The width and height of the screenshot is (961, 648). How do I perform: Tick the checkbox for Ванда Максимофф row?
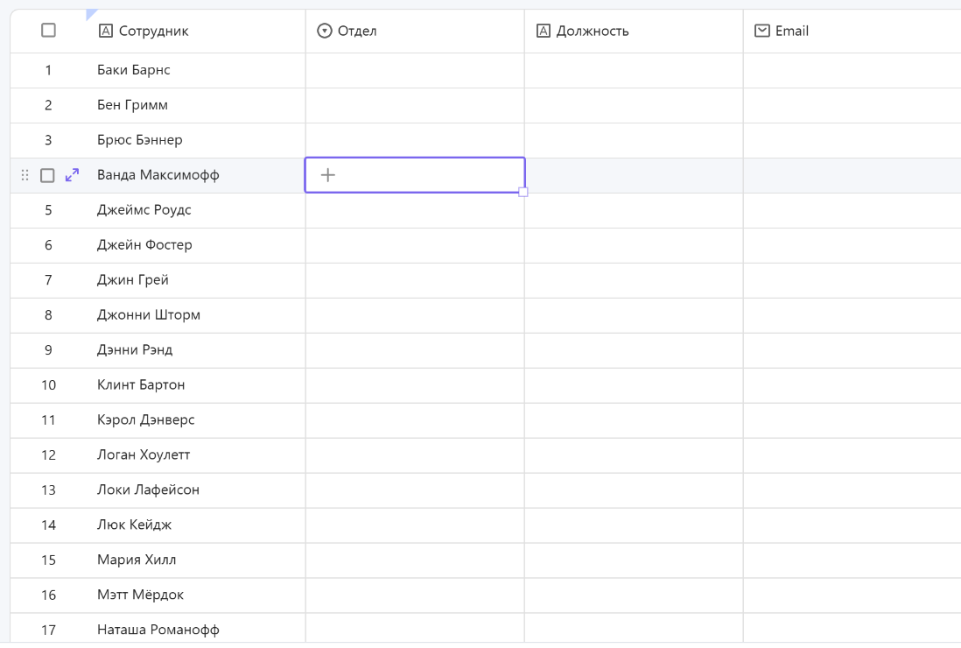tap(47, 175)
